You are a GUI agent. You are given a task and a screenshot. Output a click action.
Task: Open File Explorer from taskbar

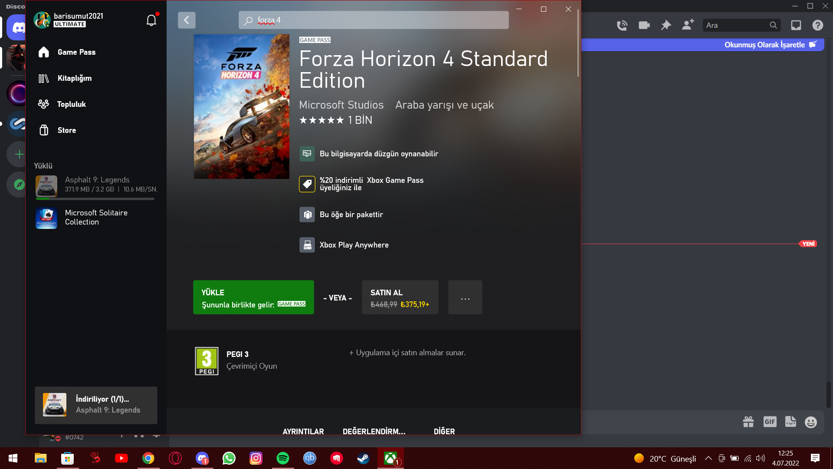(40, 458)
